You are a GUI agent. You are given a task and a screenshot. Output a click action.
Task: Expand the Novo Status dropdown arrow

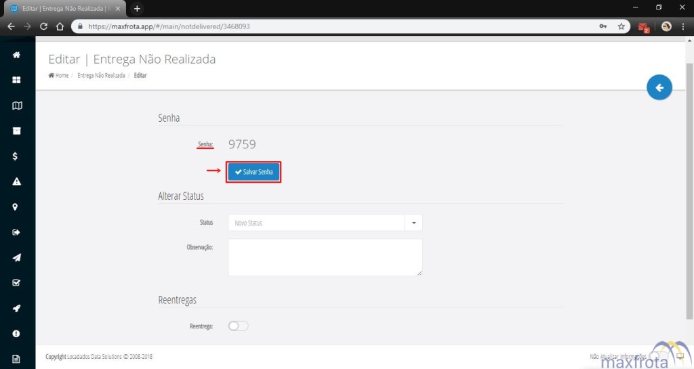413,223
